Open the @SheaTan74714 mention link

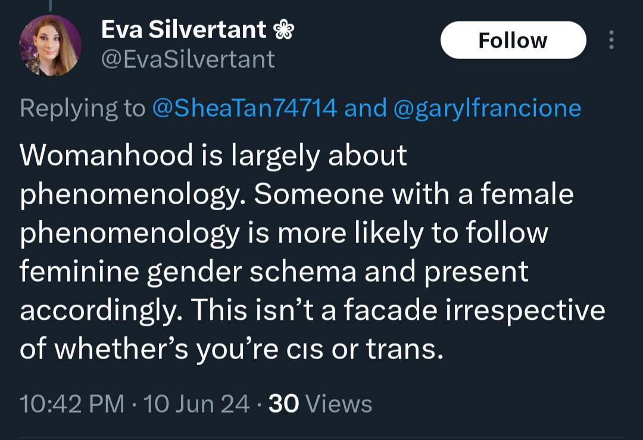click(x=245, y=108)
